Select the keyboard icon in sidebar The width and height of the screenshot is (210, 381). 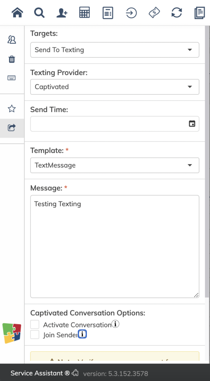12,78
